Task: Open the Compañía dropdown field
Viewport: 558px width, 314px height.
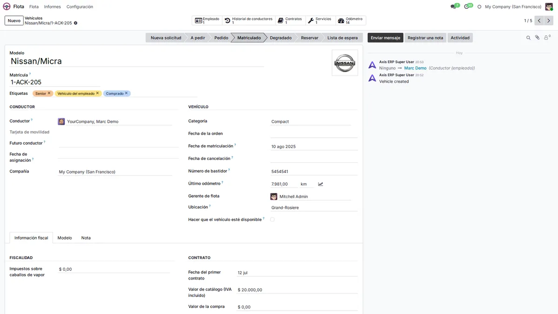Action: tap(115, 172)
